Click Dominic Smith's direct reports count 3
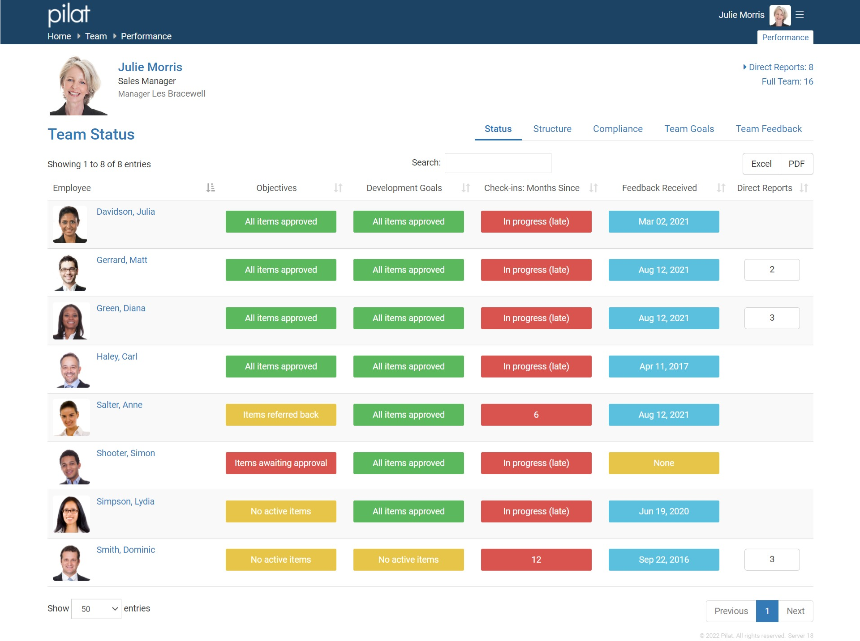 pyautogui.click(x=772, y=560)
